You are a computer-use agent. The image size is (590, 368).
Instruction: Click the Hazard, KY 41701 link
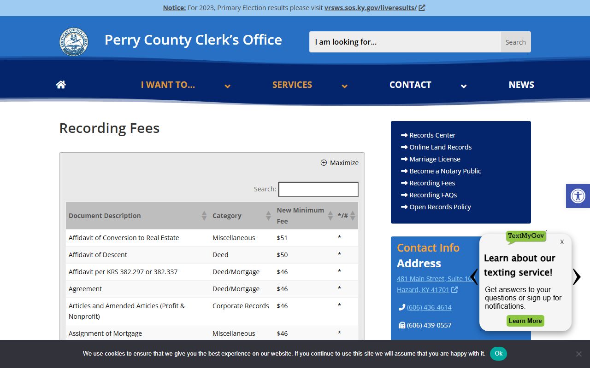(x=423, y=290)
